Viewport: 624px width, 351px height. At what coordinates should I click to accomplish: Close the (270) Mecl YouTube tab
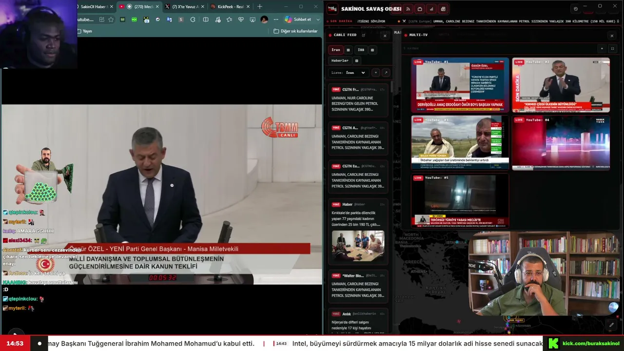click(x=157, y=7)
